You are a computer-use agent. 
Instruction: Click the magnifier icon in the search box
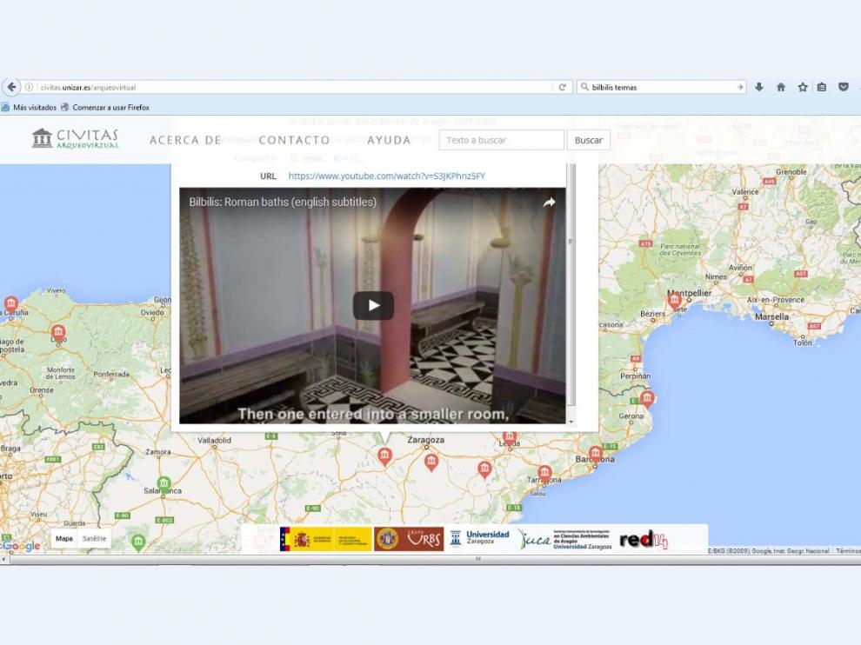(584, 87)
